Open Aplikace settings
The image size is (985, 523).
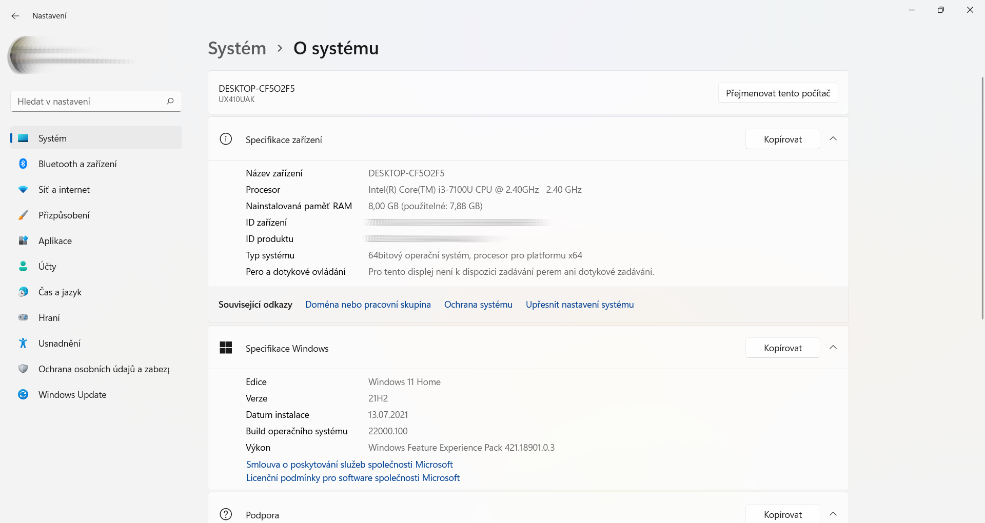96,240
